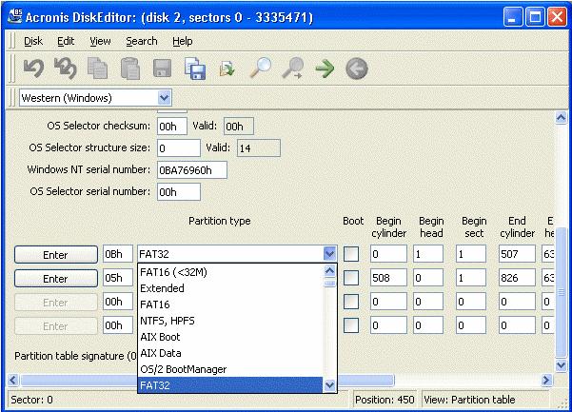Click the Undo toolbar icon
The width and height of the screenshot is (572, 412).
[x=33, y=69]
